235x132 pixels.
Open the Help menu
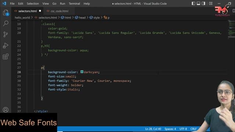(x=87, y=4)
